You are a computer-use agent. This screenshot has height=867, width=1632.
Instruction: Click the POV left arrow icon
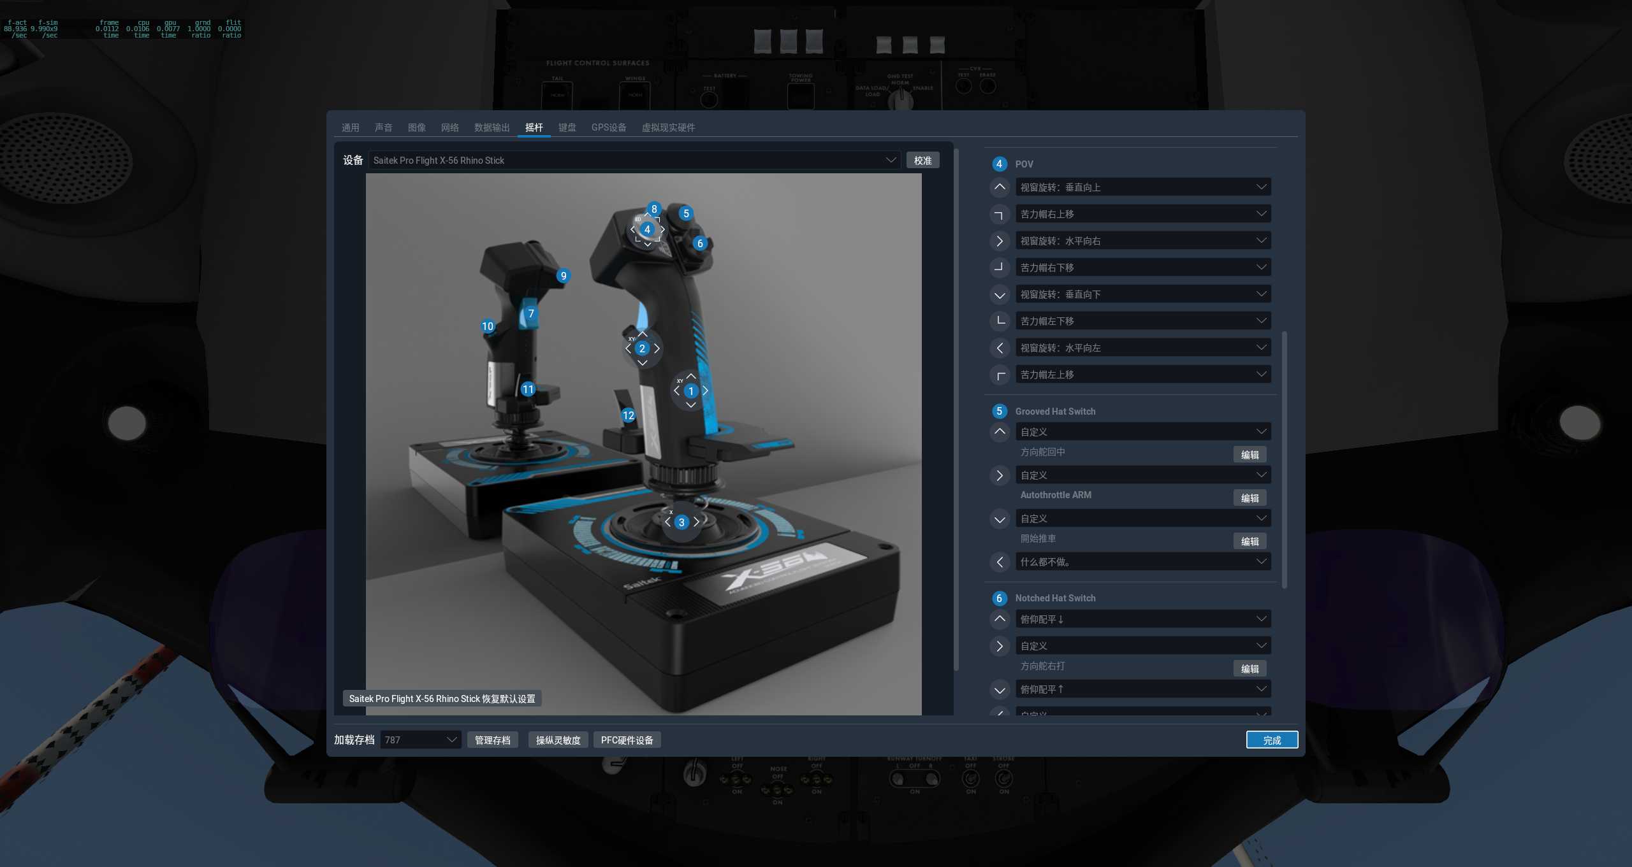pos(1000,348)
